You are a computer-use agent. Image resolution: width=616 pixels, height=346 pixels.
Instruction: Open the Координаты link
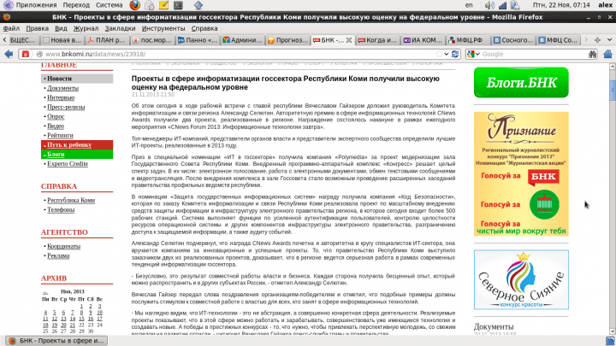point(63,246)
